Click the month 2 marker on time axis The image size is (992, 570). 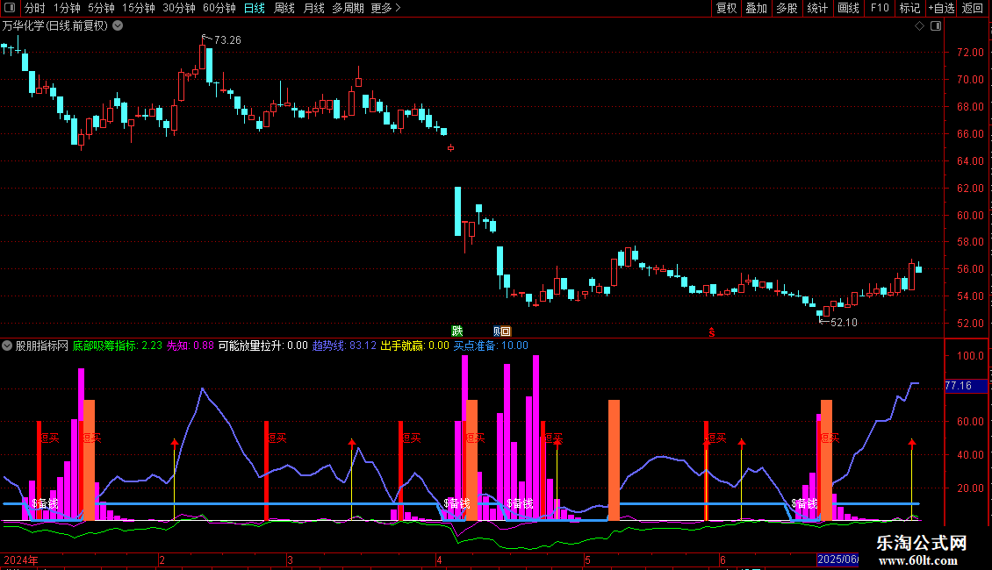(x=162, y=559)
